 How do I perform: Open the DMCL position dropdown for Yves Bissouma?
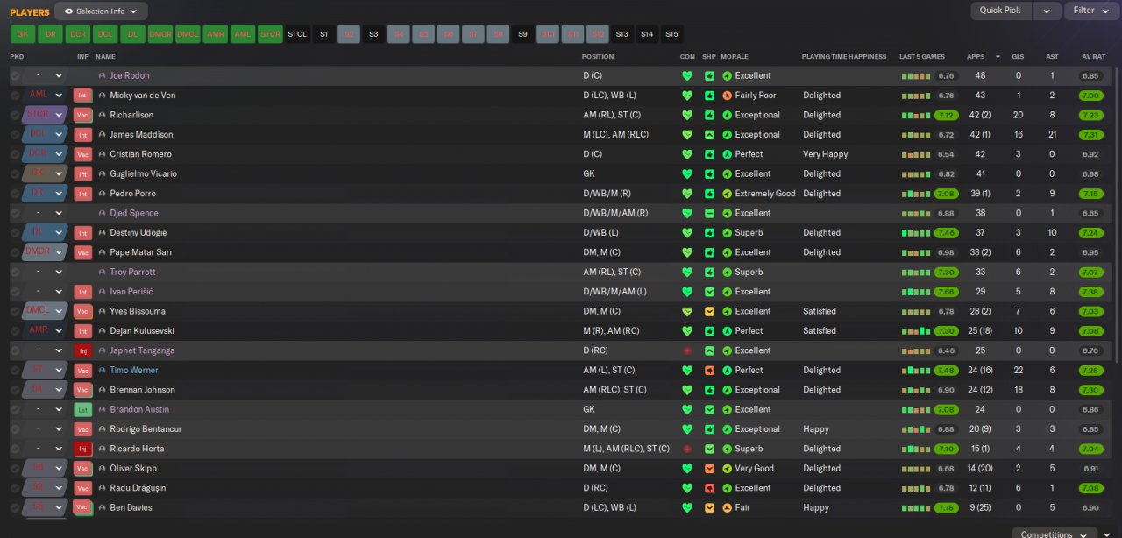[x=46, y=311]
